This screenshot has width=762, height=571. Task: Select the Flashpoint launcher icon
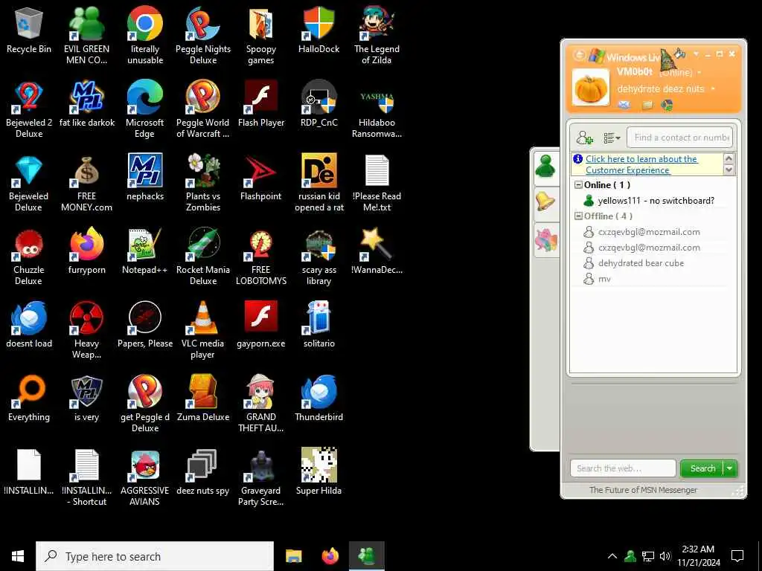click(261, 178)
